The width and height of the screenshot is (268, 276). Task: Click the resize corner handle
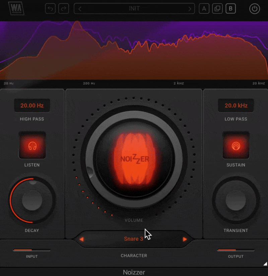click(265, 264)
